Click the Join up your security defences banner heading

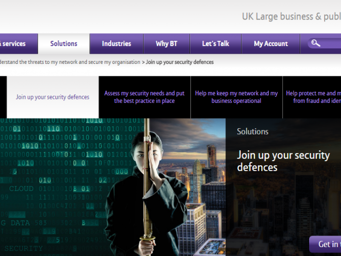coord(283,161)
